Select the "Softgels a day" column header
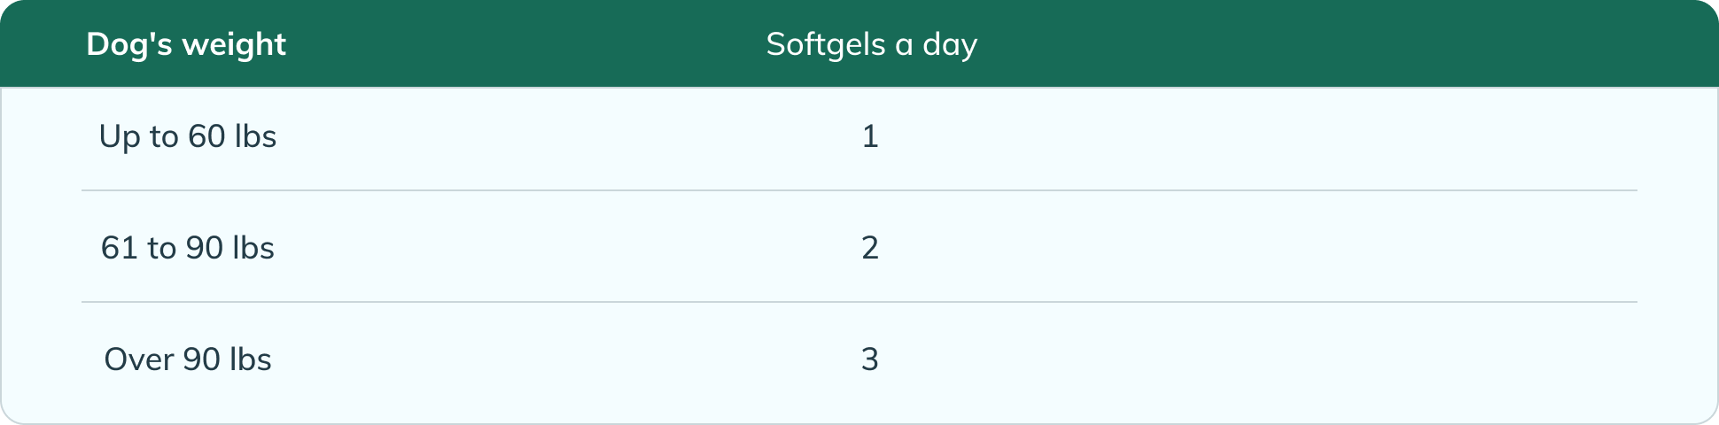Screen dimensions: 1719x425 [x=871, y=44]
